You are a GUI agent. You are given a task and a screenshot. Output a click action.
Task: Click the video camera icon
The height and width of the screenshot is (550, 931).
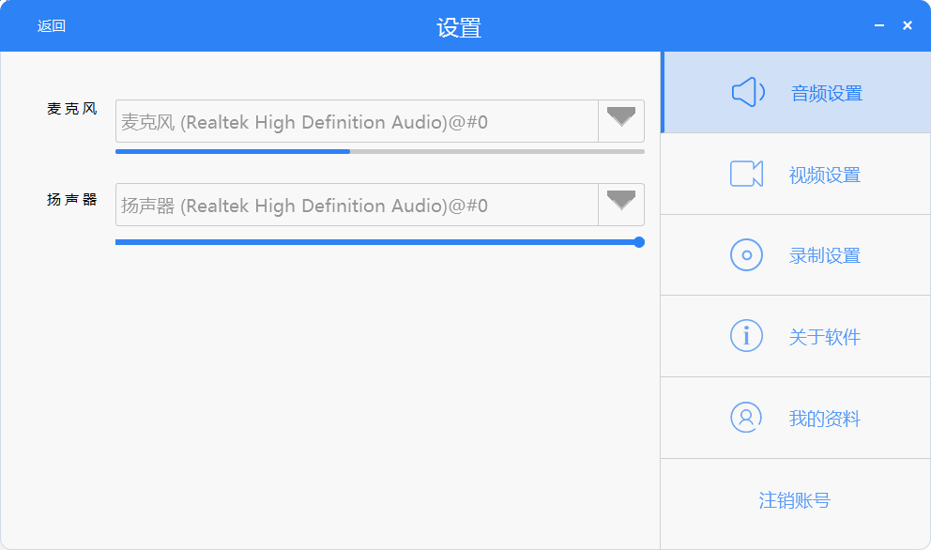(x=746, y=174)
